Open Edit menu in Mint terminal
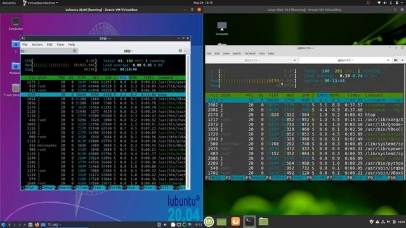The height and width of the screenshot is (228, 406). (x=217, y=53)
